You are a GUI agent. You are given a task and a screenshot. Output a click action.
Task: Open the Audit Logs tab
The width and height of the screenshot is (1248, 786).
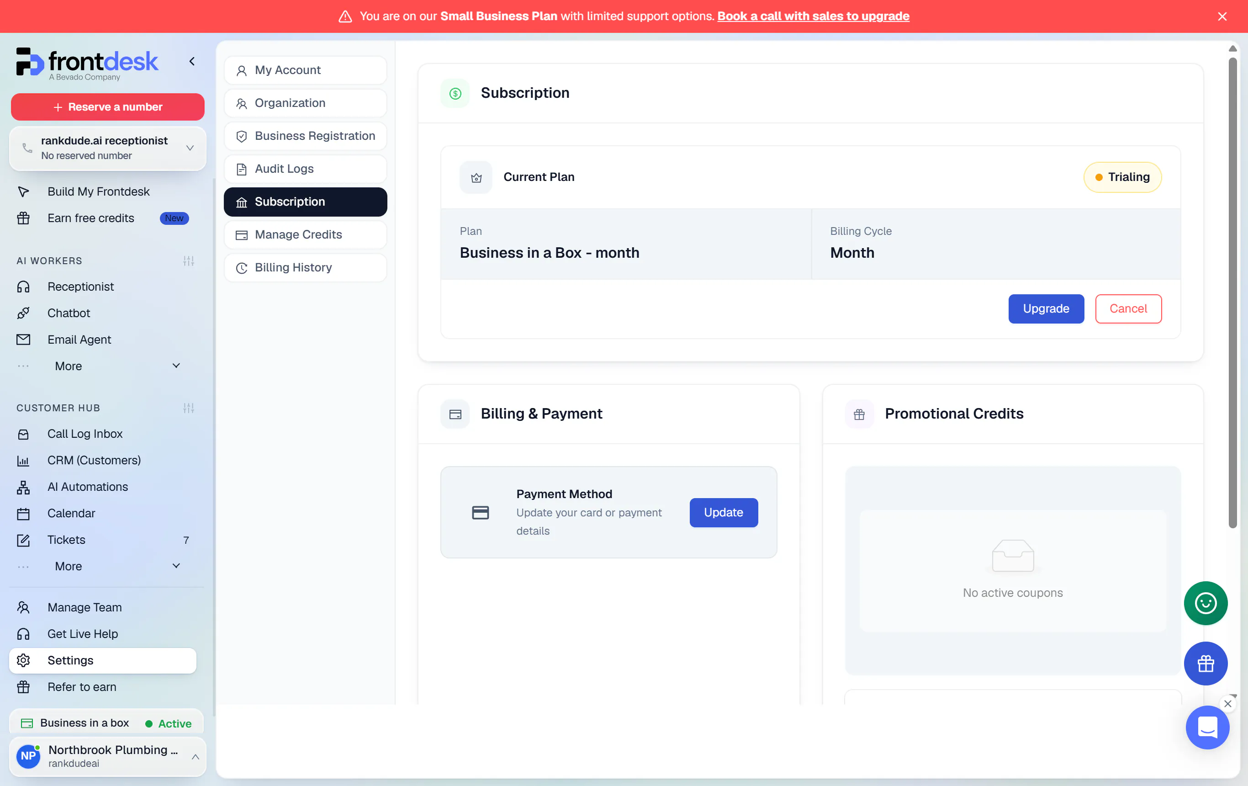point(305,169)
